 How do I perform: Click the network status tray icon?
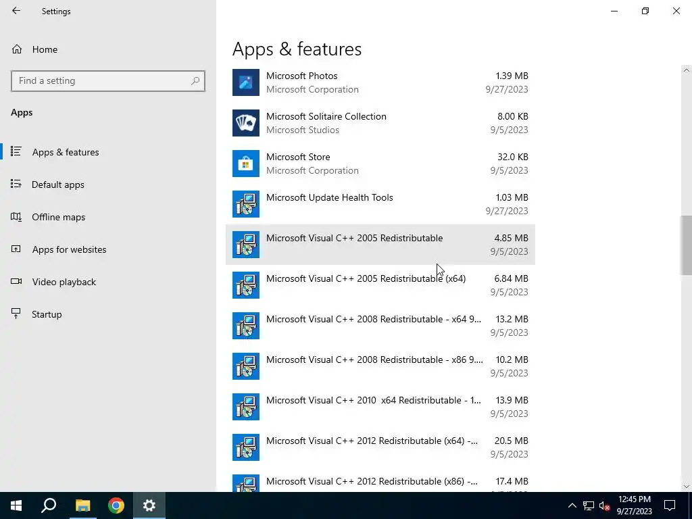[x=589, y=505]
